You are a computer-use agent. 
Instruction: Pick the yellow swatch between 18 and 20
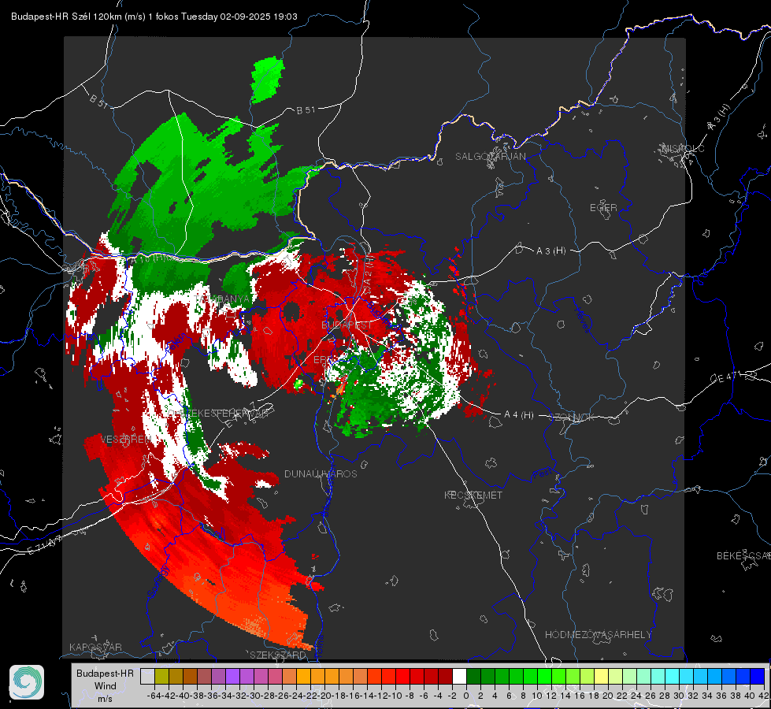point(602,676)
